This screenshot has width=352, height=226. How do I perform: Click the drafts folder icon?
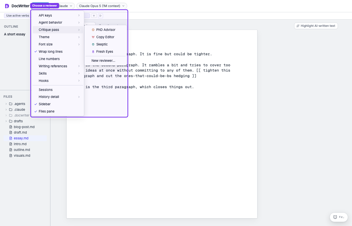(x=11, y=121)
